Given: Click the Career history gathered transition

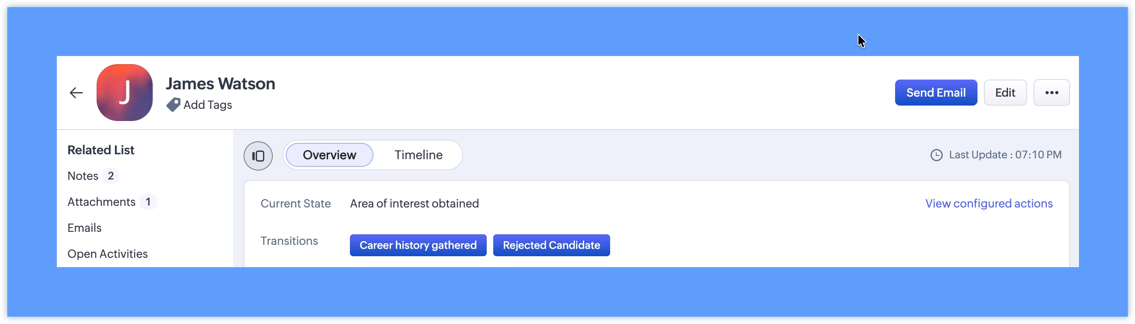Looking at the screenshot, I should (x=418, y=245).
